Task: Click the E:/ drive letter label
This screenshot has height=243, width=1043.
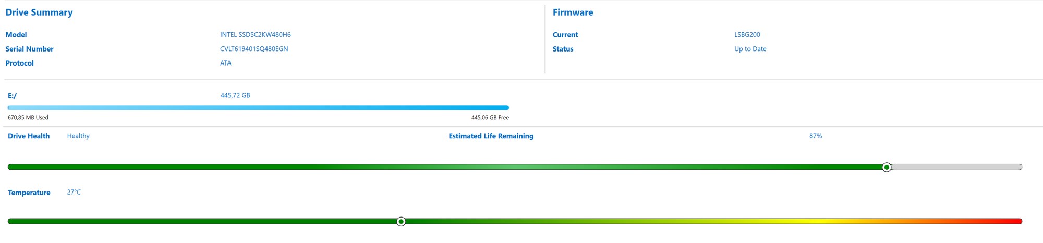Action: [12, 96]
